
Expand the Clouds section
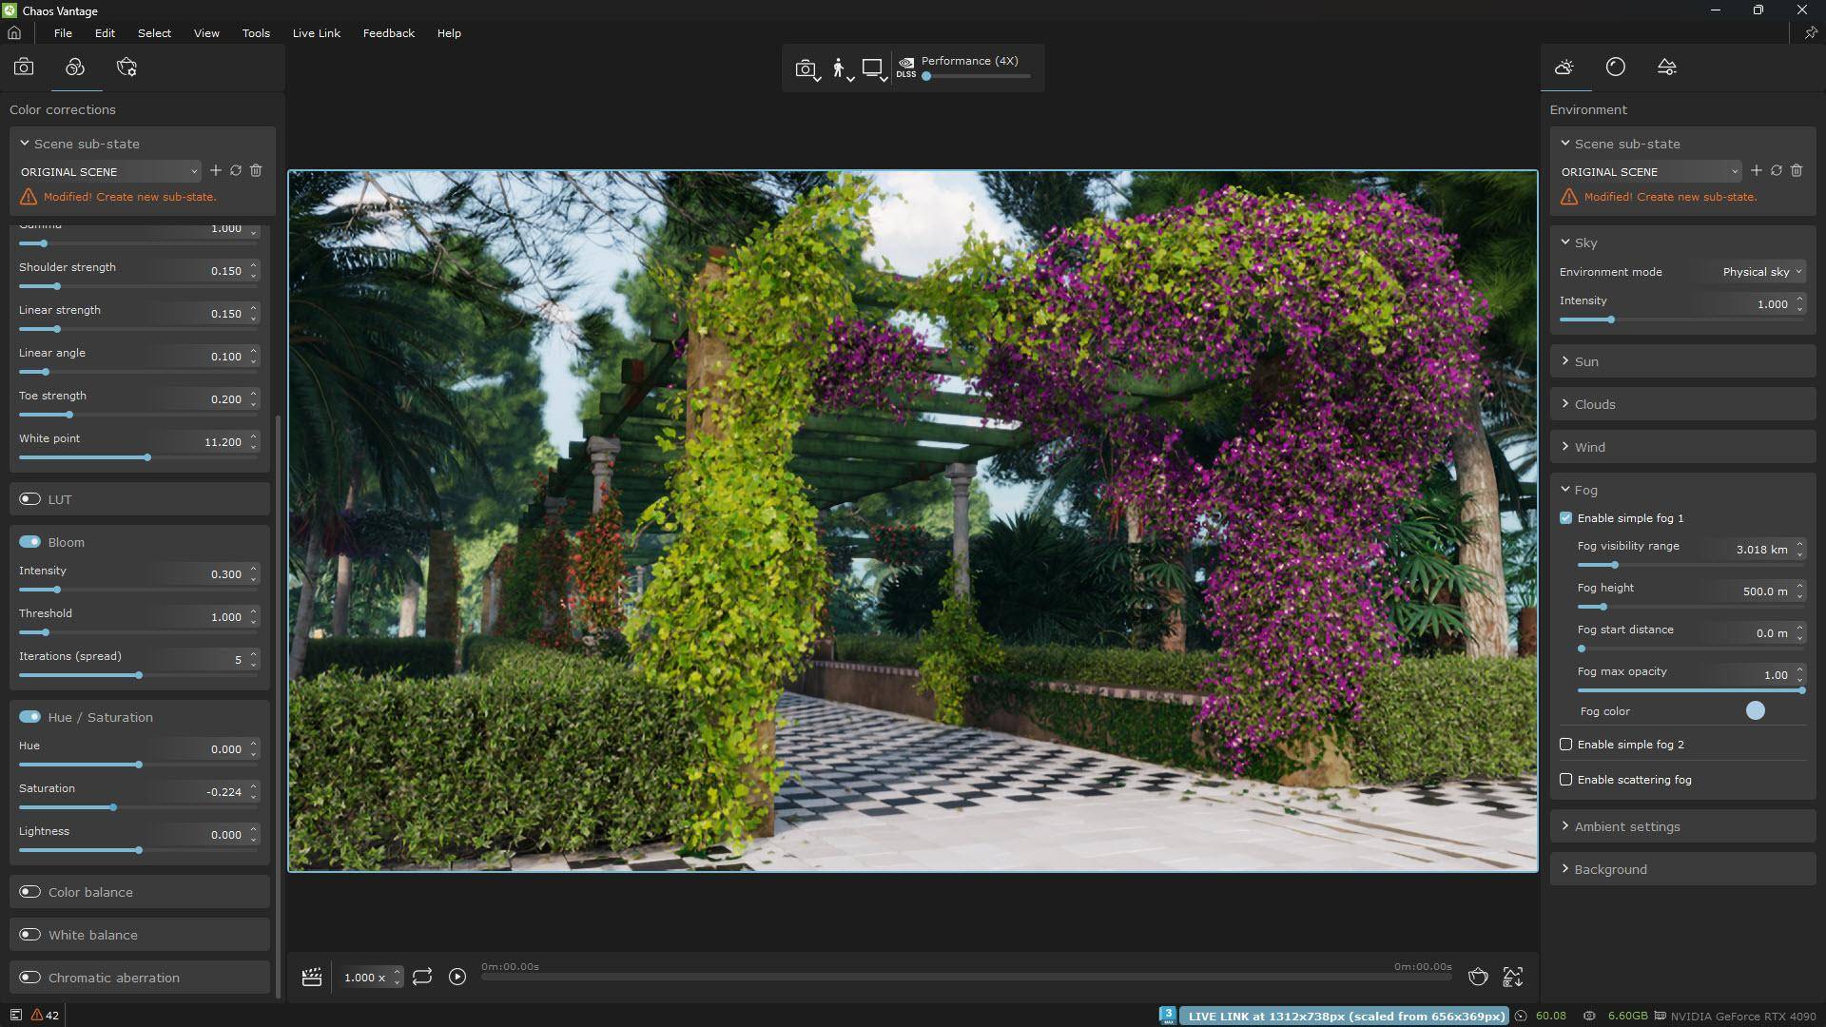point(1595,404)
